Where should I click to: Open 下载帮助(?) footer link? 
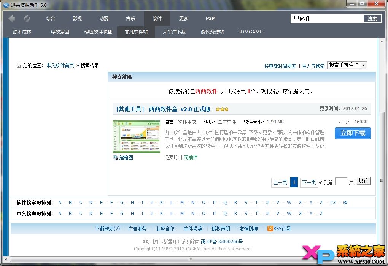(x=108, y=229)
